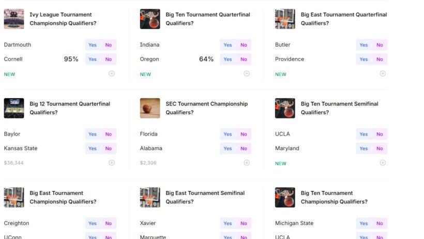Open Big 12 Tournament Quarterfinal Qualifiers market
The width and height of the screenshot is (424, 239).
tap(70, 108)
